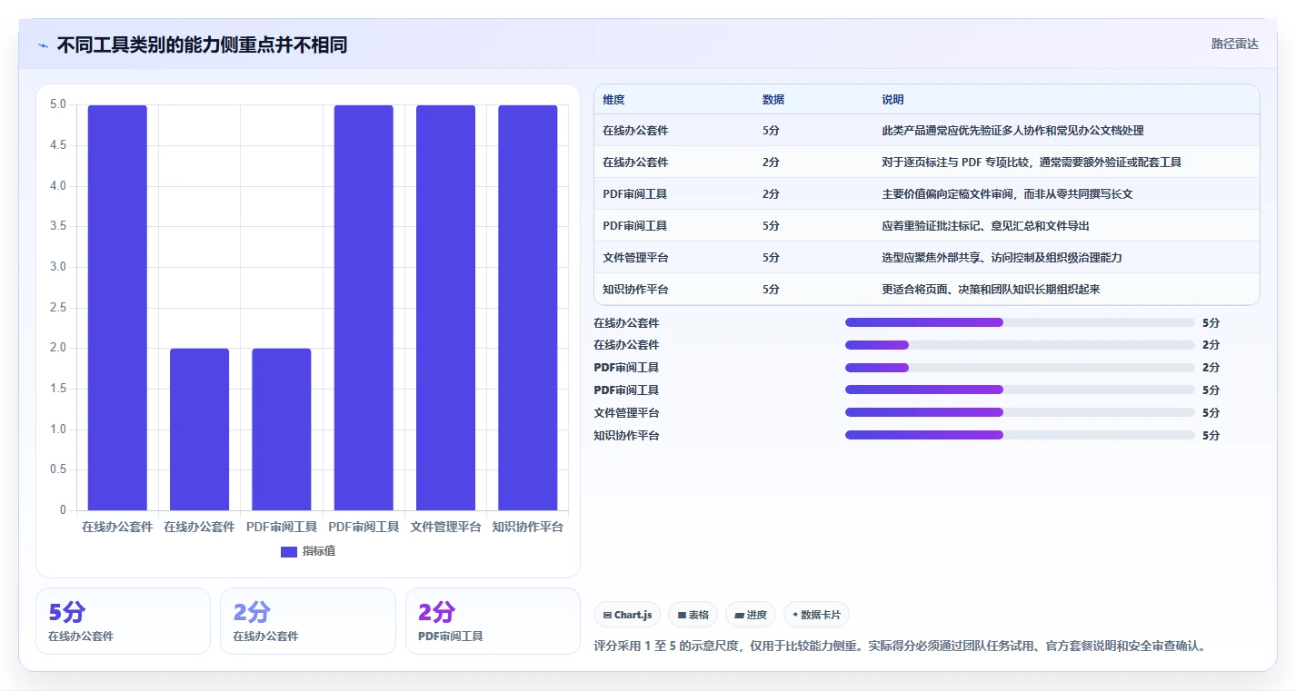Click the 路径雷达 label in the header

point(1234,44)
